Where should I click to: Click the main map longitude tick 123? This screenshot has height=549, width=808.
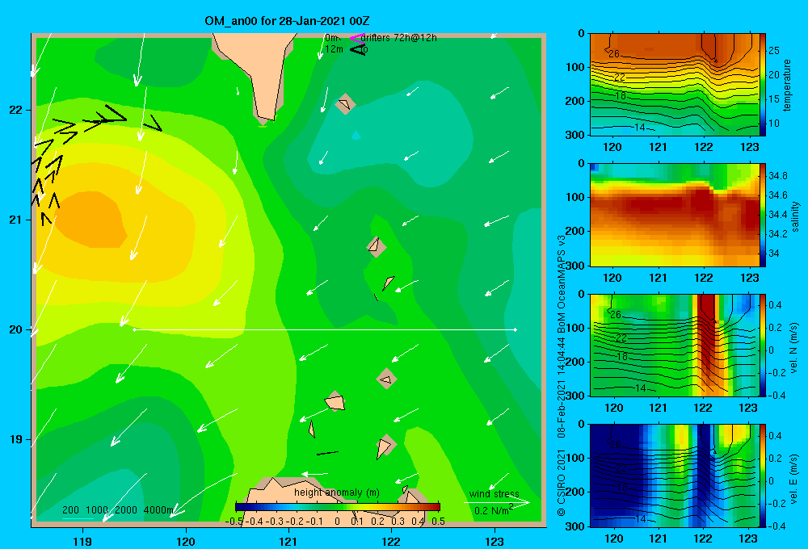click(x=494, y=541)
